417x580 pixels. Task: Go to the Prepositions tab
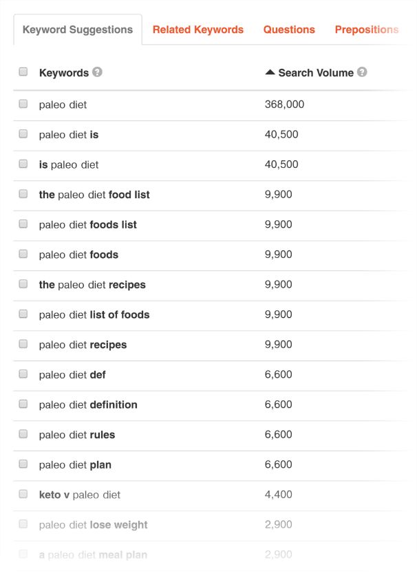(366, 30)
